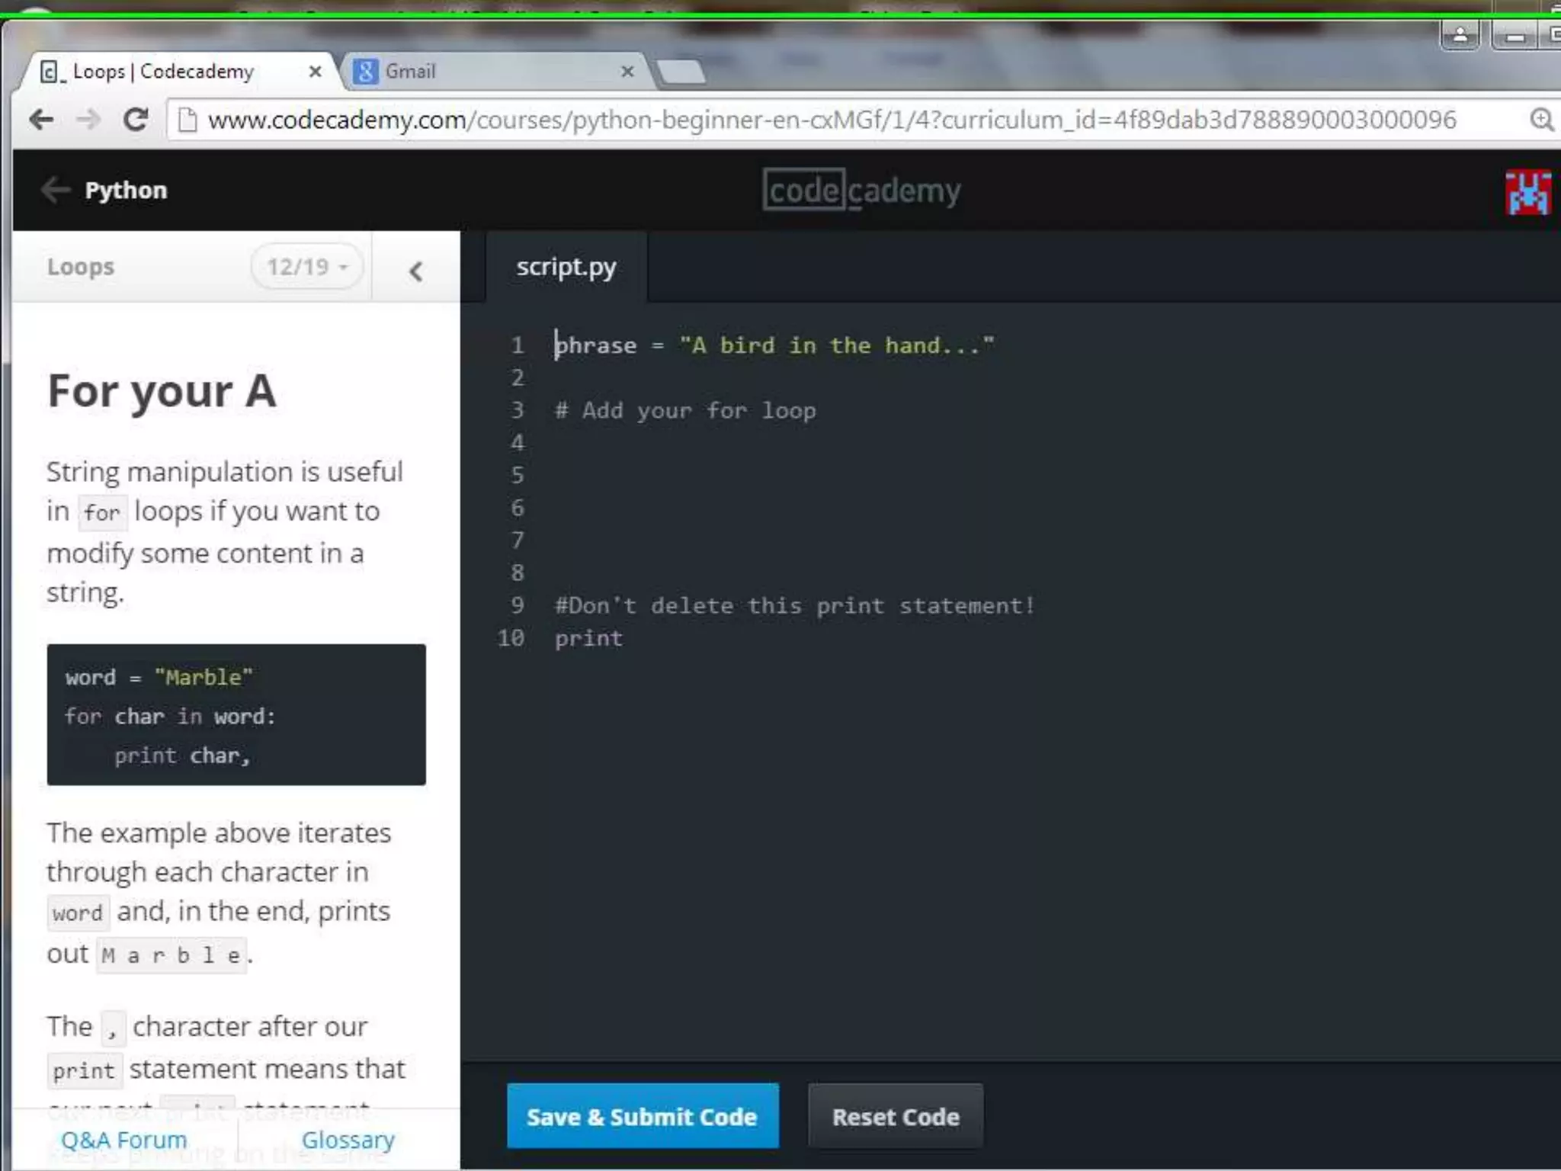Click the page icon in address bar
This screenshot has height=1171, width=1561.
[187, 120]
